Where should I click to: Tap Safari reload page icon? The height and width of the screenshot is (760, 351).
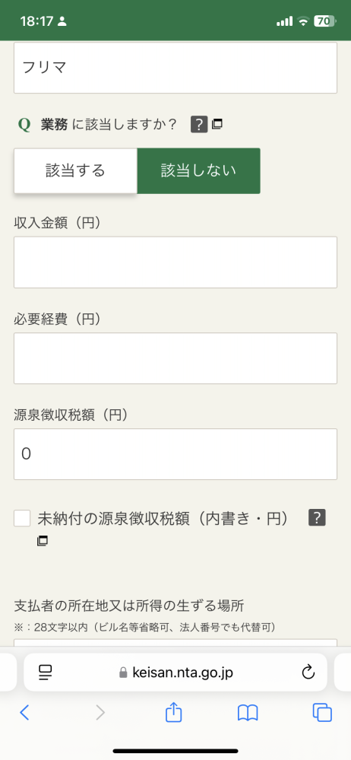pyautogui.click(x=308, y=672)
